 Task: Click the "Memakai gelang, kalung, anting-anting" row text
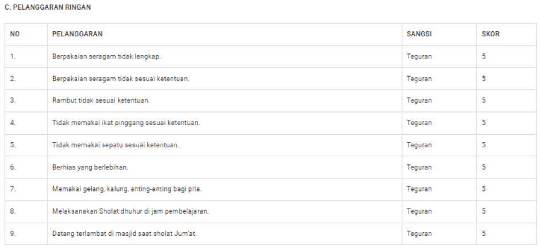(x=127, y=189)
